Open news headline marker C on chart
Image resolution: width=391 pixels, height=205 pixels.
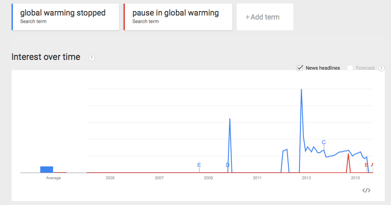tap(323, 142)
